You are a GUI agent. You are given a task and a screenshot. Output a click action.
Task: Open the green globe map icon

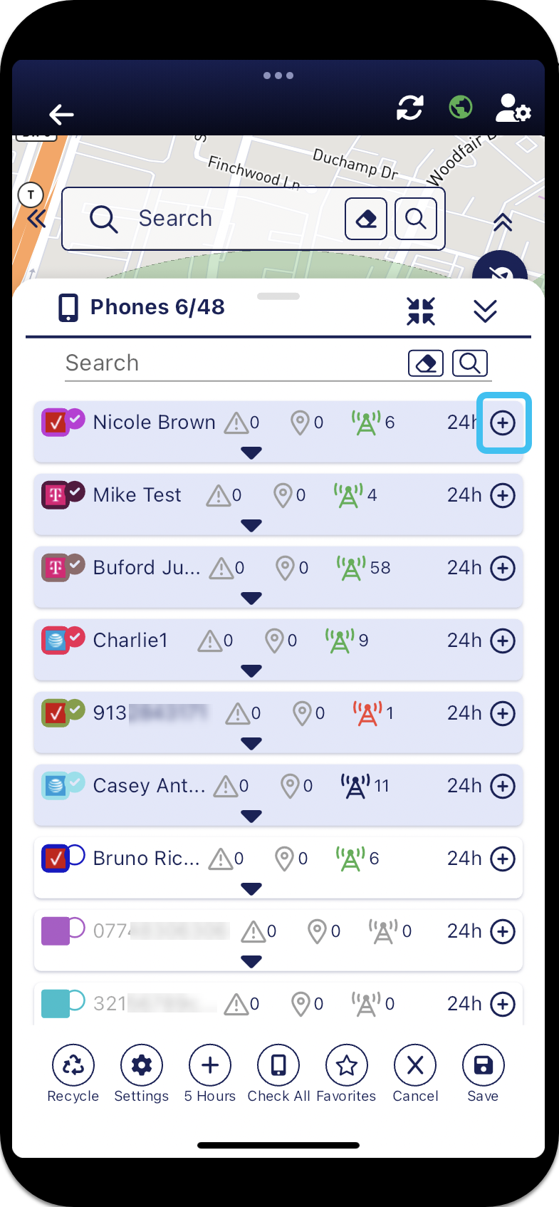coord(461,108)
